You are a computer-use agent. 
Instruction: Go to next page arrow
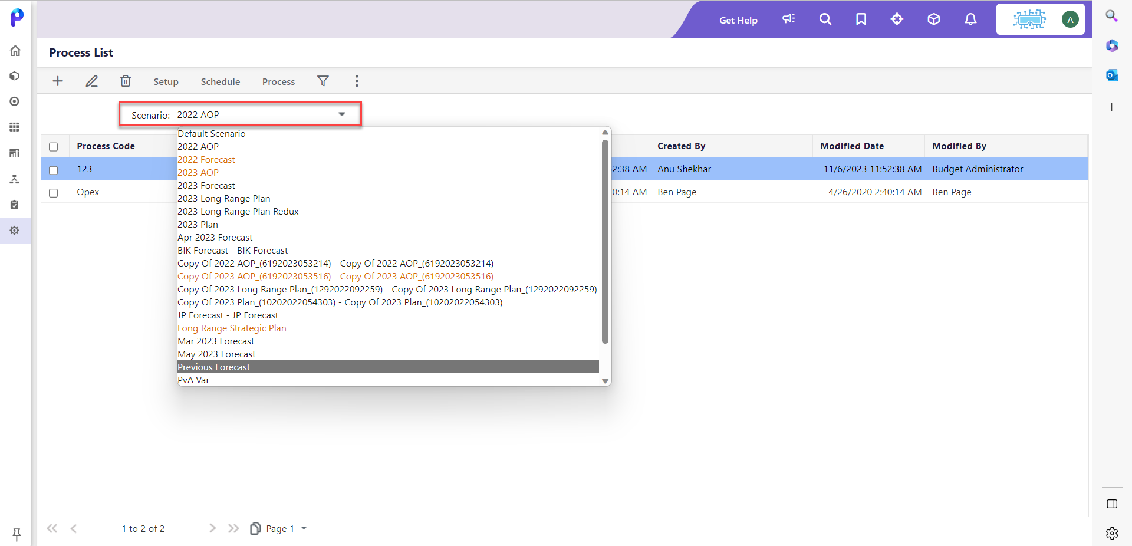click(x=213, y=528)
